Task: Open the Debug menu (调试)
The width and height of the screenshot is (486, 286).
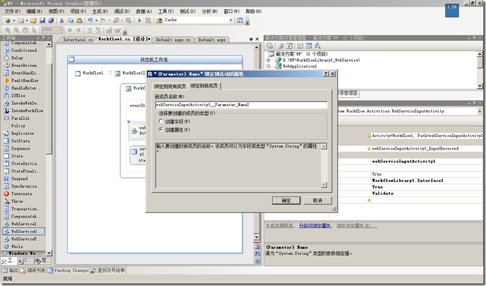Action: tap(122, 11)
